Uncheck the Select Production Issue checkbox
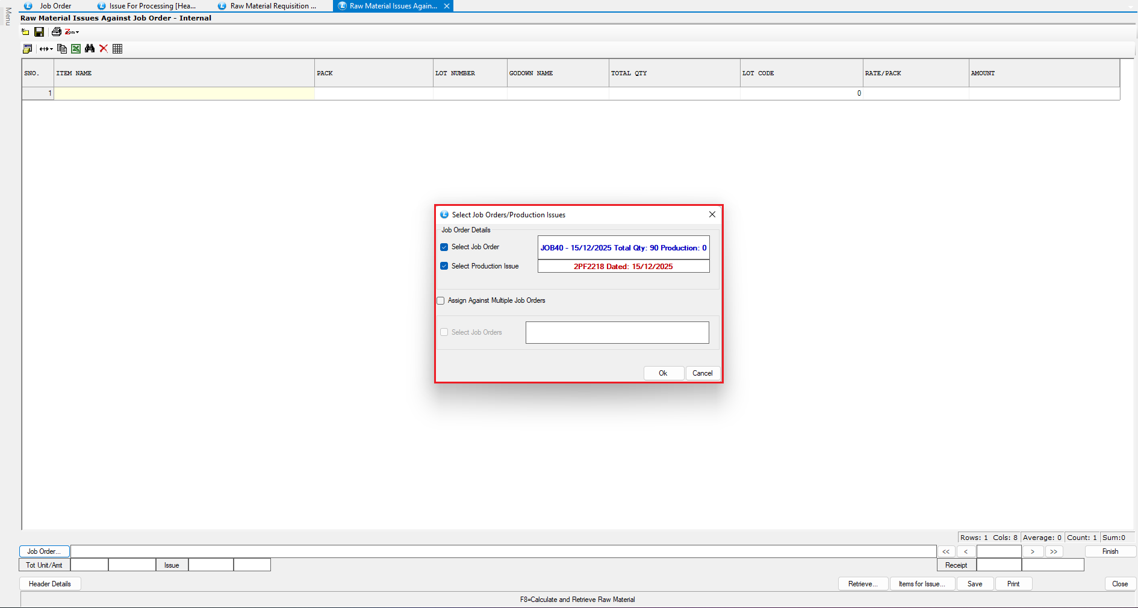 tap(444, 266)
